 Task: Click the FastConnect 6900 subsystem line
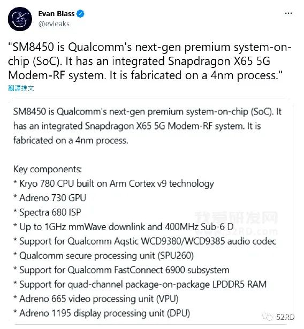[x=121, y=270]
